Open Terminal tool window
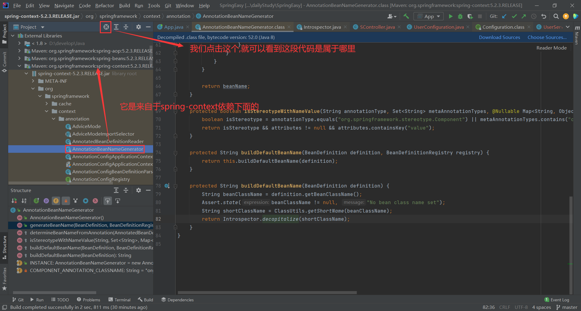581x311 pixels. click(120, 300)
